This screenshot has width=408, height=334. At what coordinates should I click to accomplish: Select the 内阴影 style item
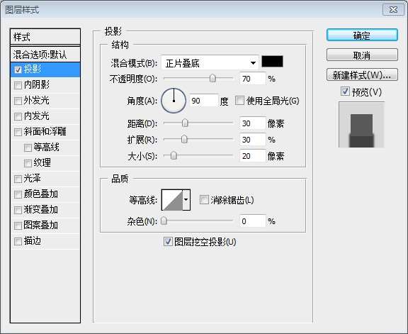(x=45, y=85)
